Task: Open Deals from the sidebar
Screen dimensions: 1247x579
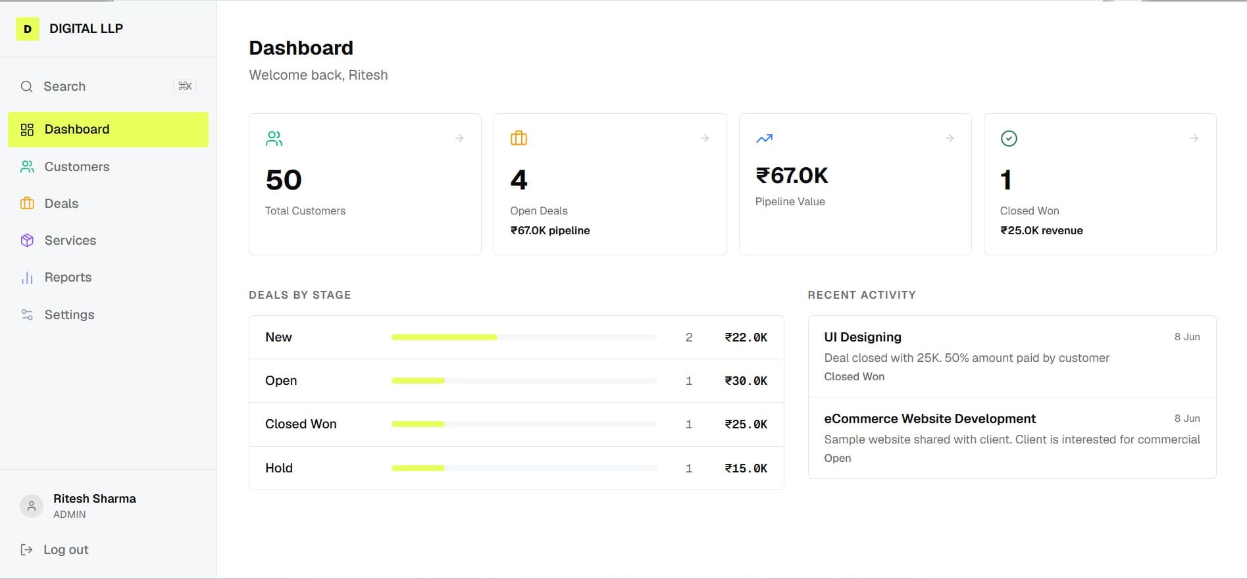Action: pyautogui.click(x=109, y=204)
